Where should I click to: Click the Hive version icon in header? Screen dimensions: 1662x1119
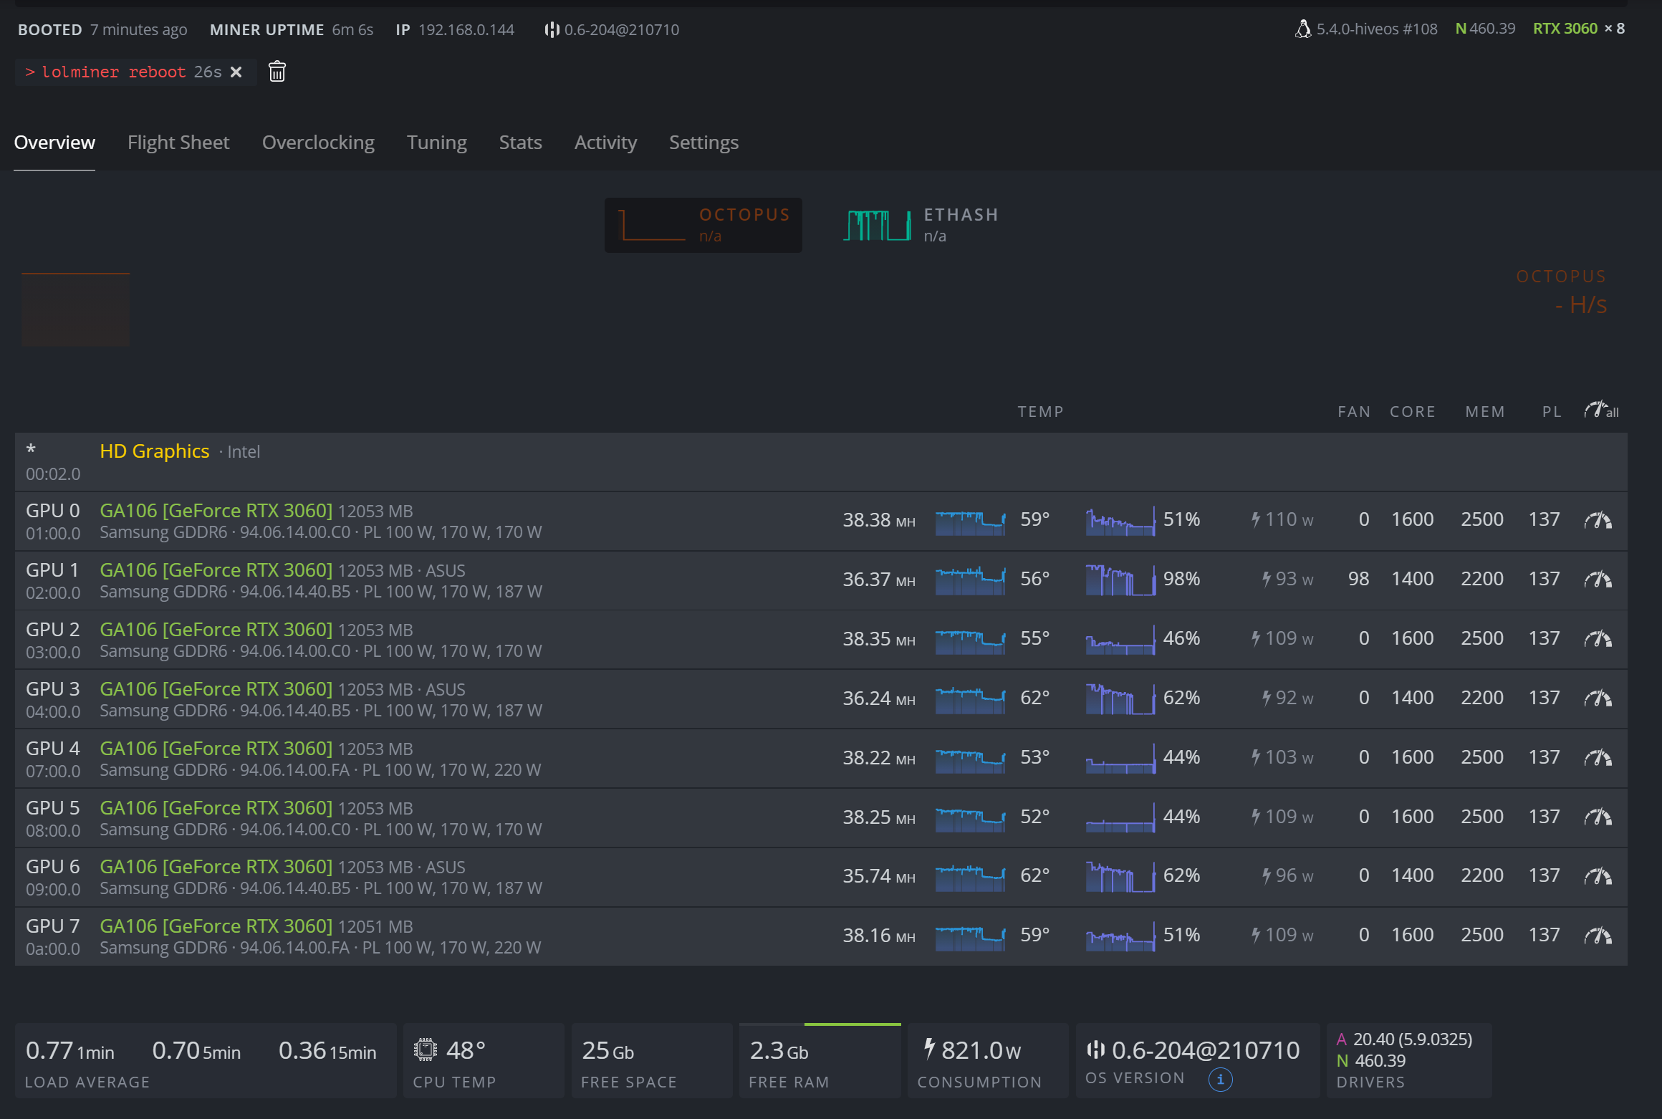[552, 29]
